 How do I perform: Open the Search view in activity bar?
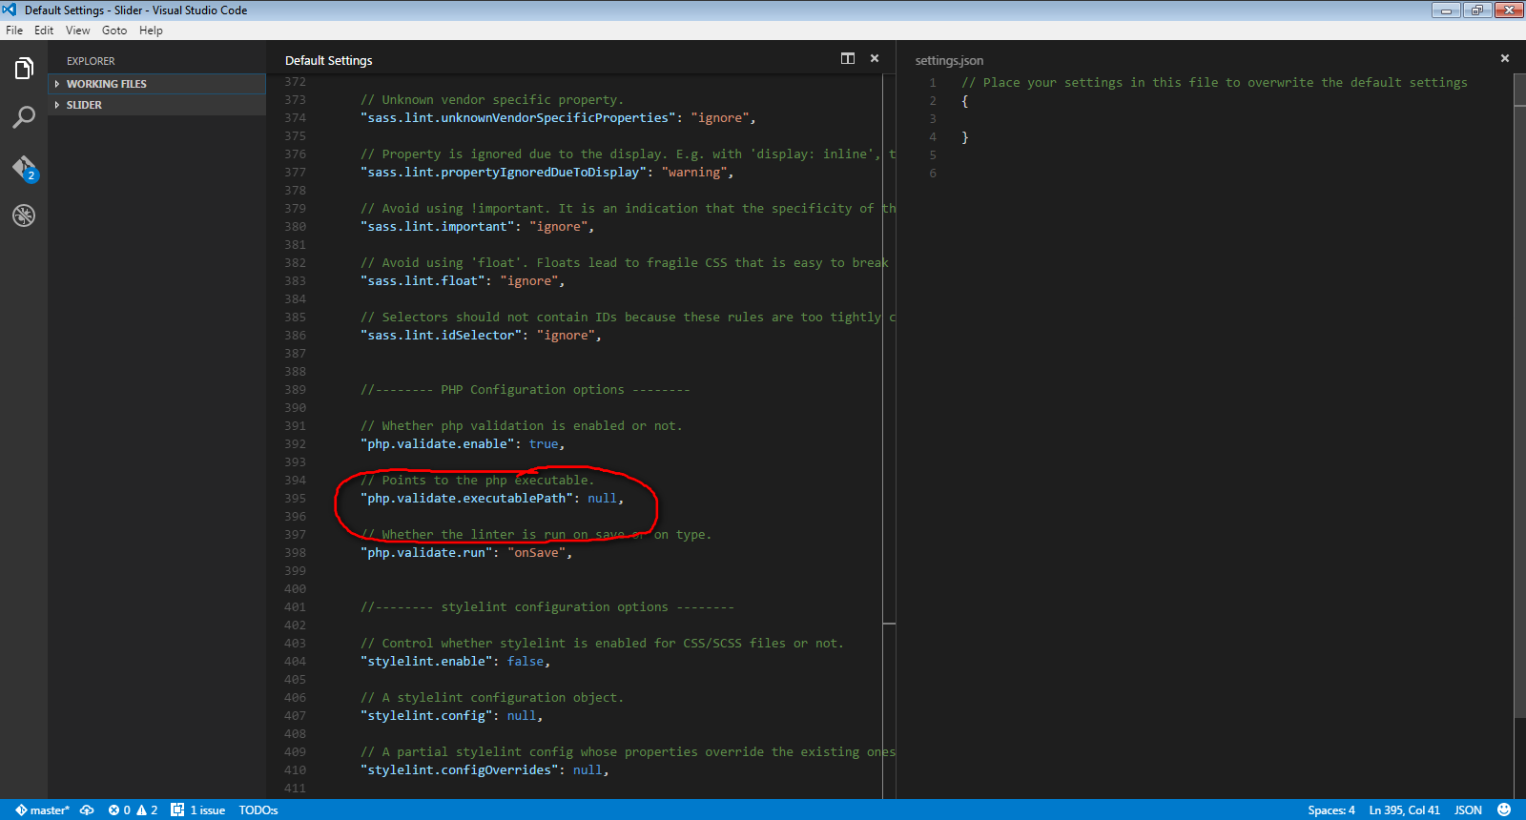click(24, 117)
